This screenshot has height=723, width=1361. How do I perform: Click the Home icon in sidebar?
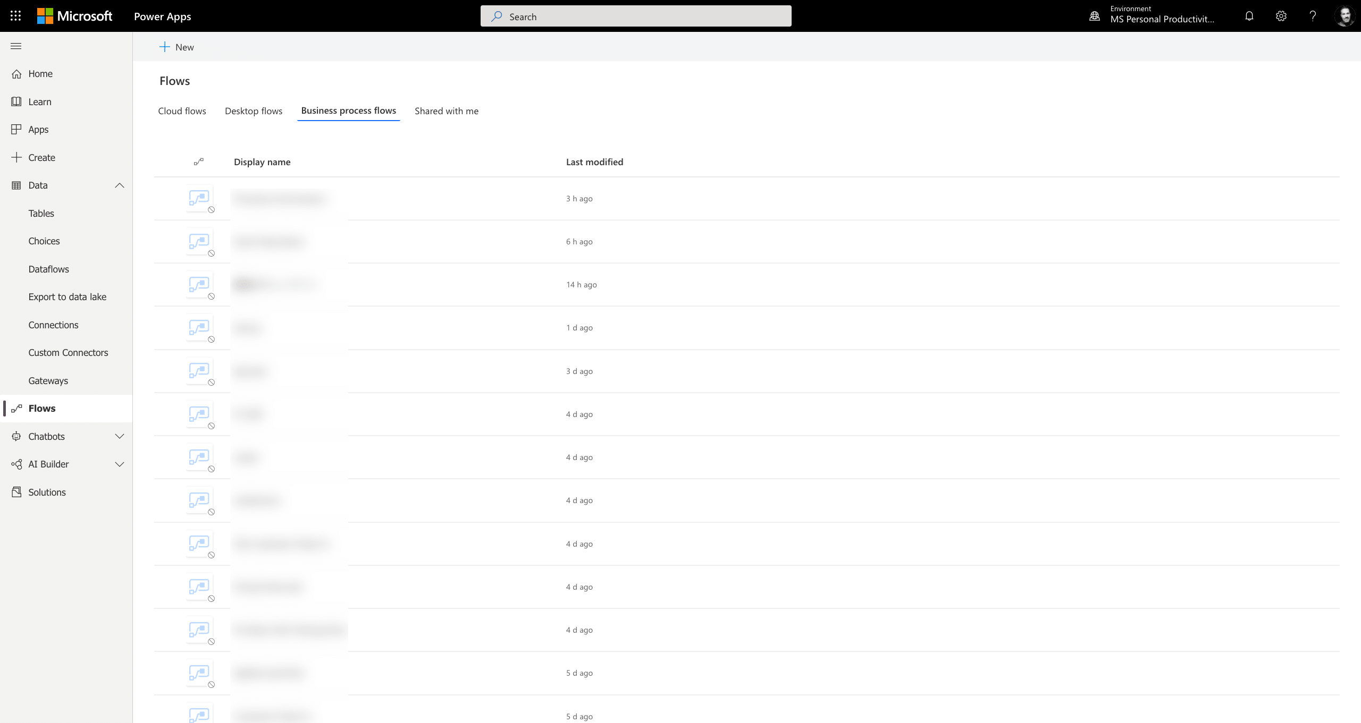(x=16, y=73)
